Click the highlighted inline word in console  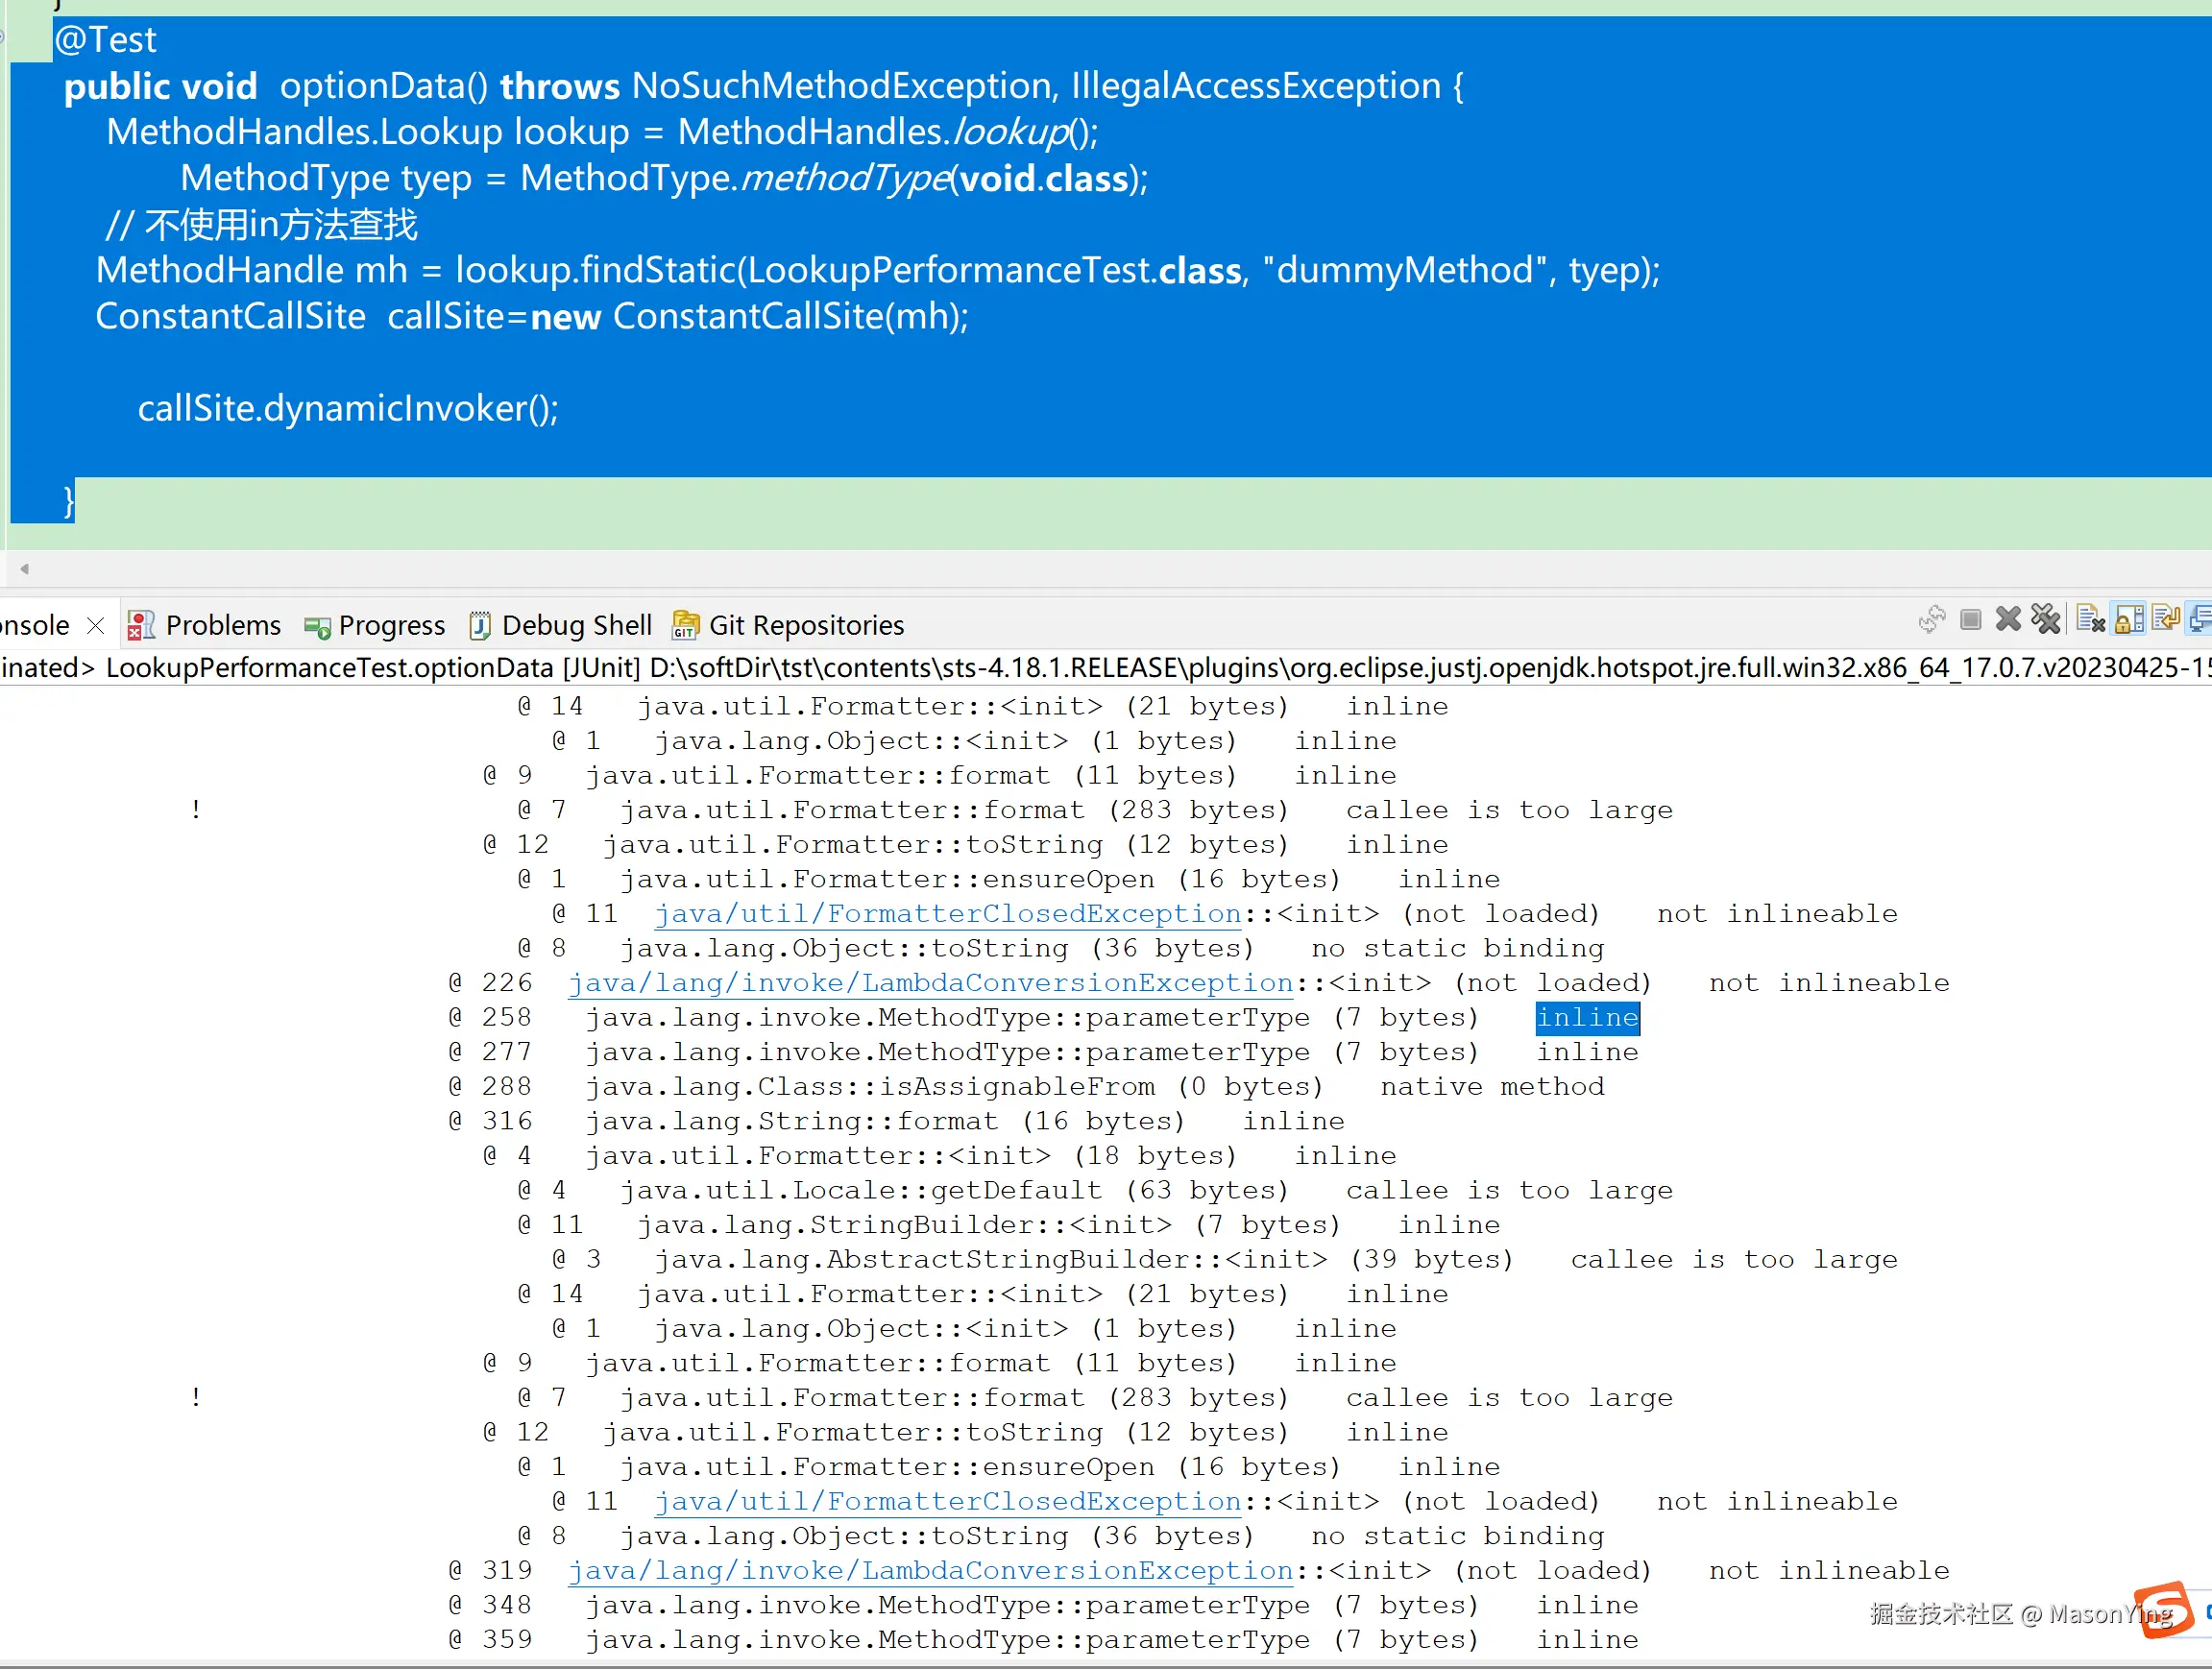(x=1587, y=1018)
